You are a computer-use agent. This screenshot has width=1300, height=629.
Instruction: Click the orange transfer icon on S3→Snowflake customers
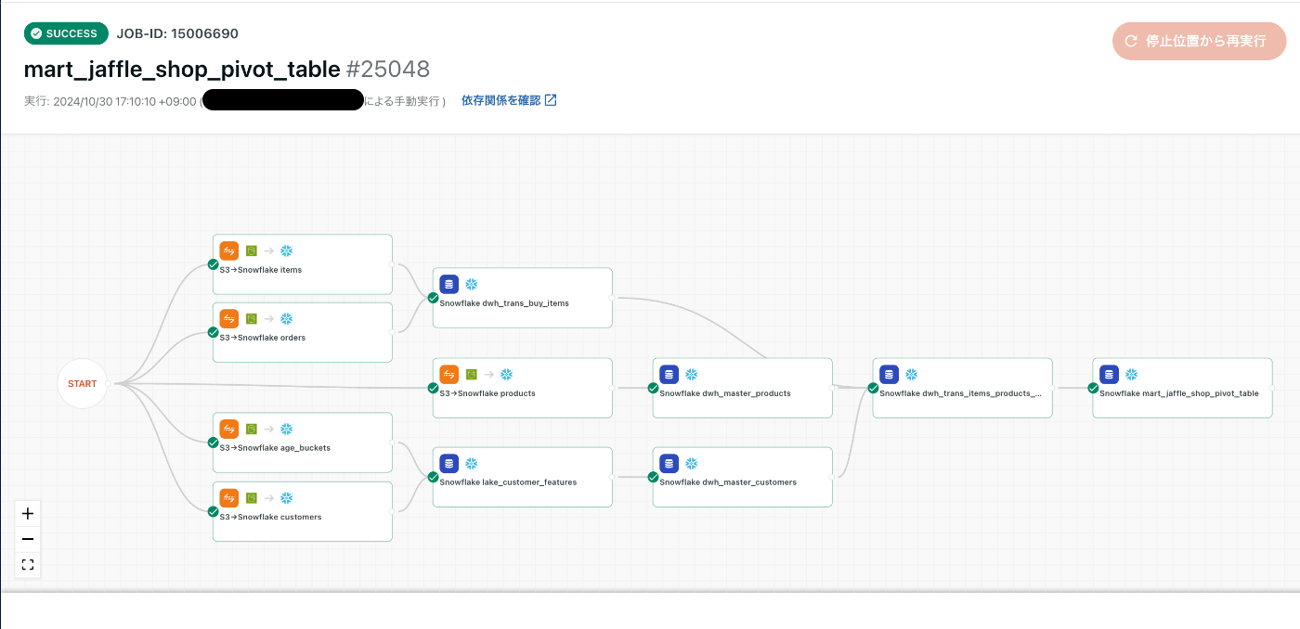[x=229, y=497]
